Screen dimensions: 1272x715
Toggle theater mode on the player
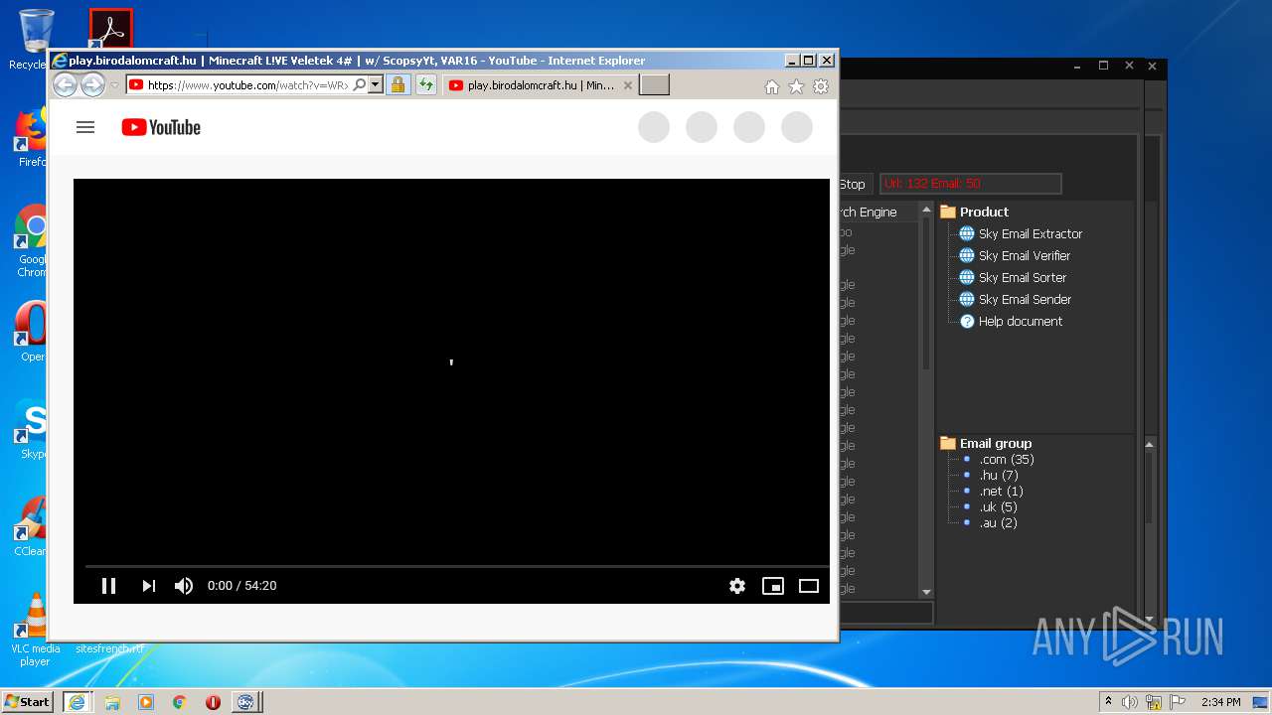coord(809,586)
